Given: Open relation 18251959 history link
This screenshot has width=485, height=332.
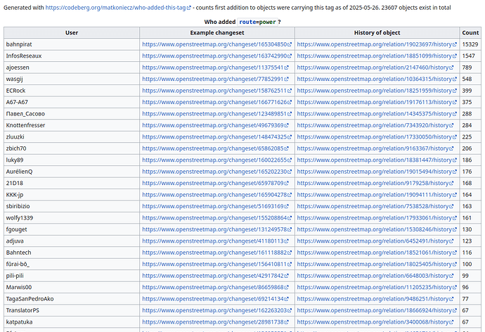Looking at the screenshot, I should [377, 91].
